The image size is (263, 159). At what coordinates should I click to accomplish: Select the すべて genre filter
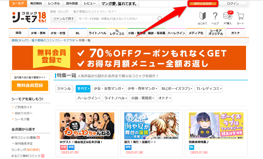[x=83, y=88]
